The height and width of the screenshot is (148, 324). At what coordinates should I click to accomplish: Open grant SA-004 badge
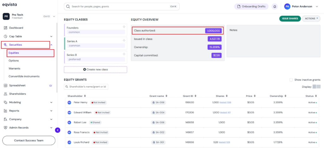click(x=158, y=113)
